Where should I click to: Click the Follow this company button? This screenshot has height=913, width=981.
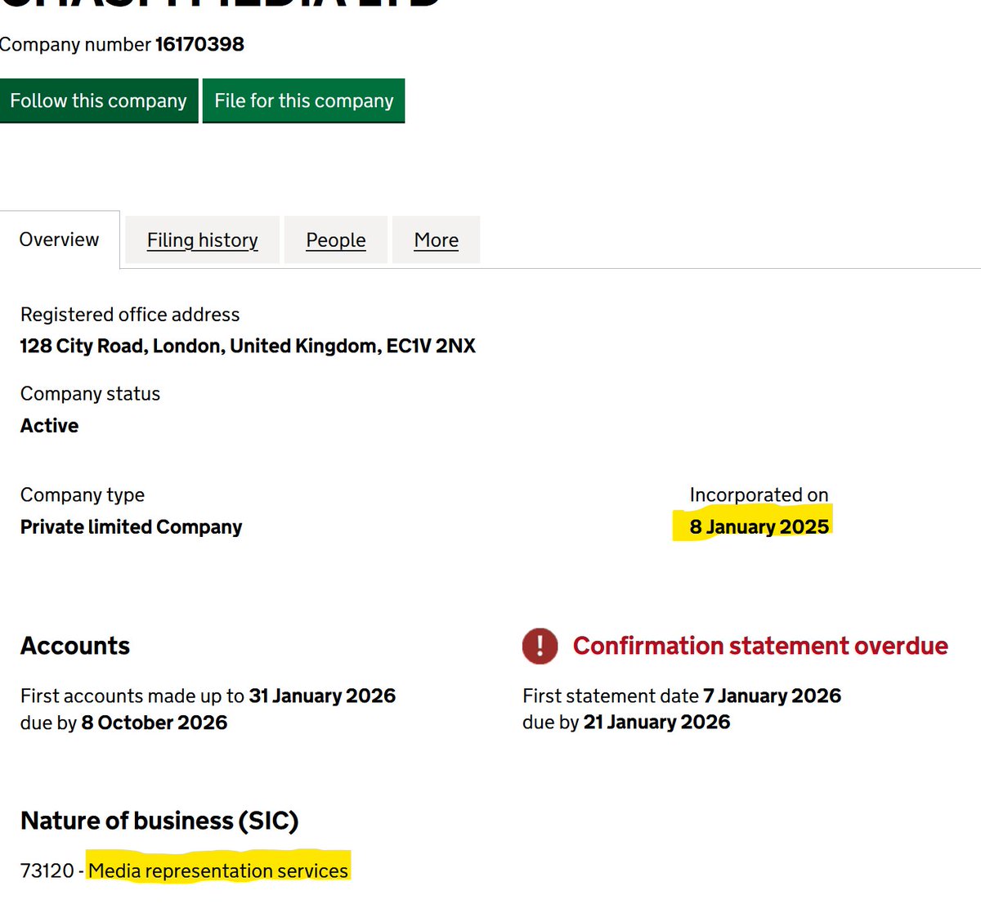(98, 101)
